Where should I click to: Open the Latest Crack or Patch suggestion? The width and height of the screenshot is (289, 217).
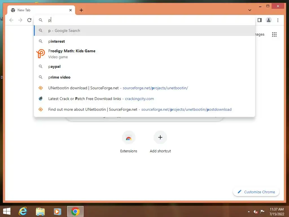145,99
